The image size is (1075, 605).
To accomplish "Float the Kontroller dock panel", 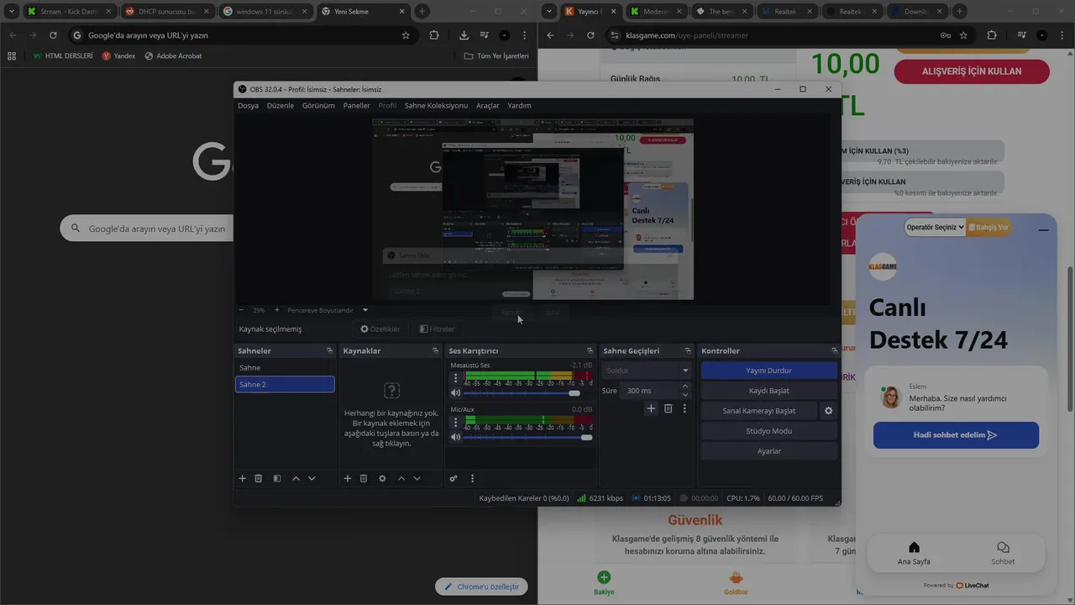I will pos(834,350).
